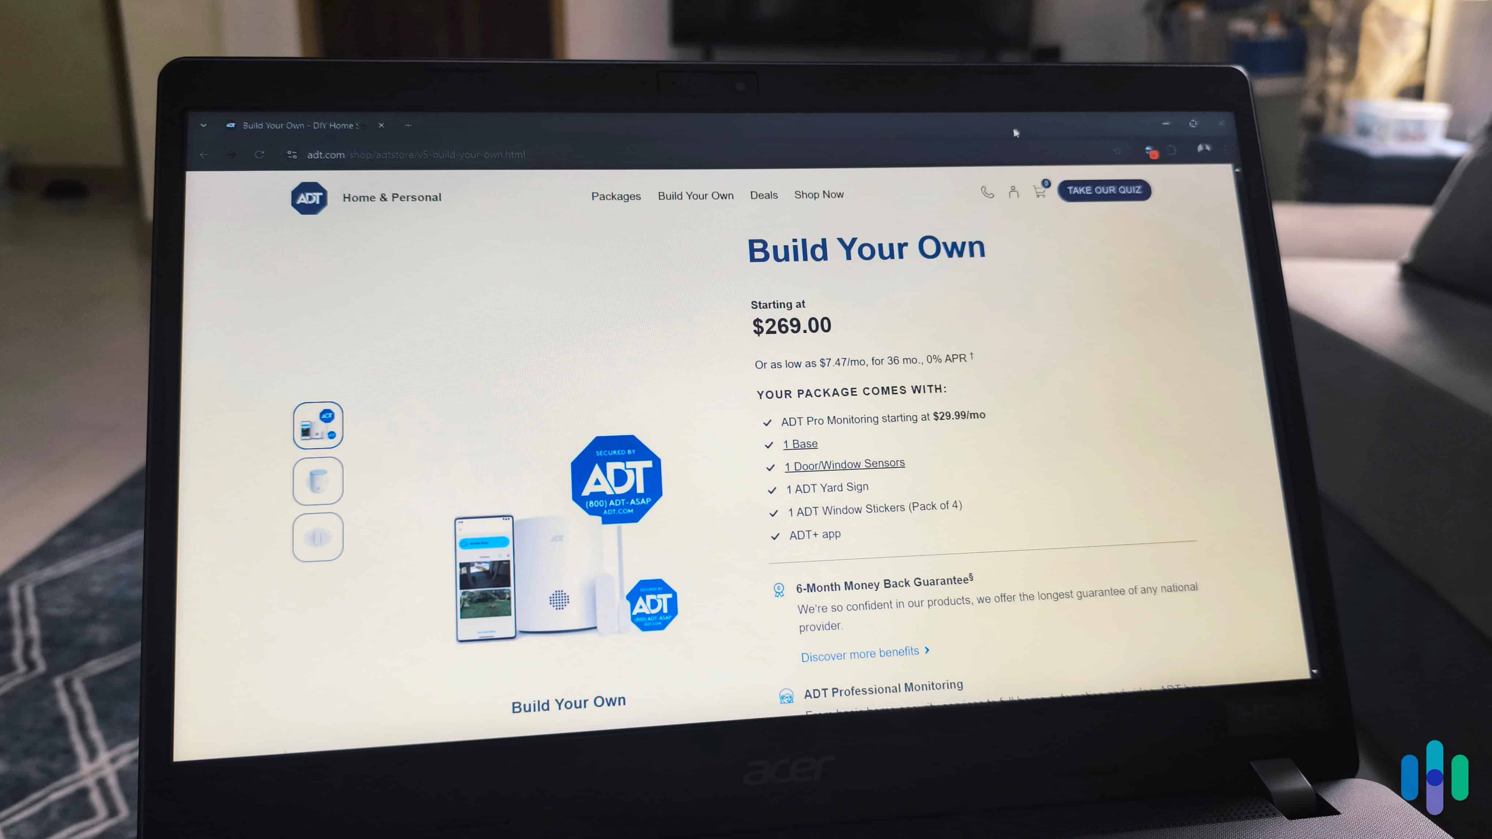Toggle the 1 Base checkmark option
Viewport: 1492px width, 839px height.
[769, 443]
